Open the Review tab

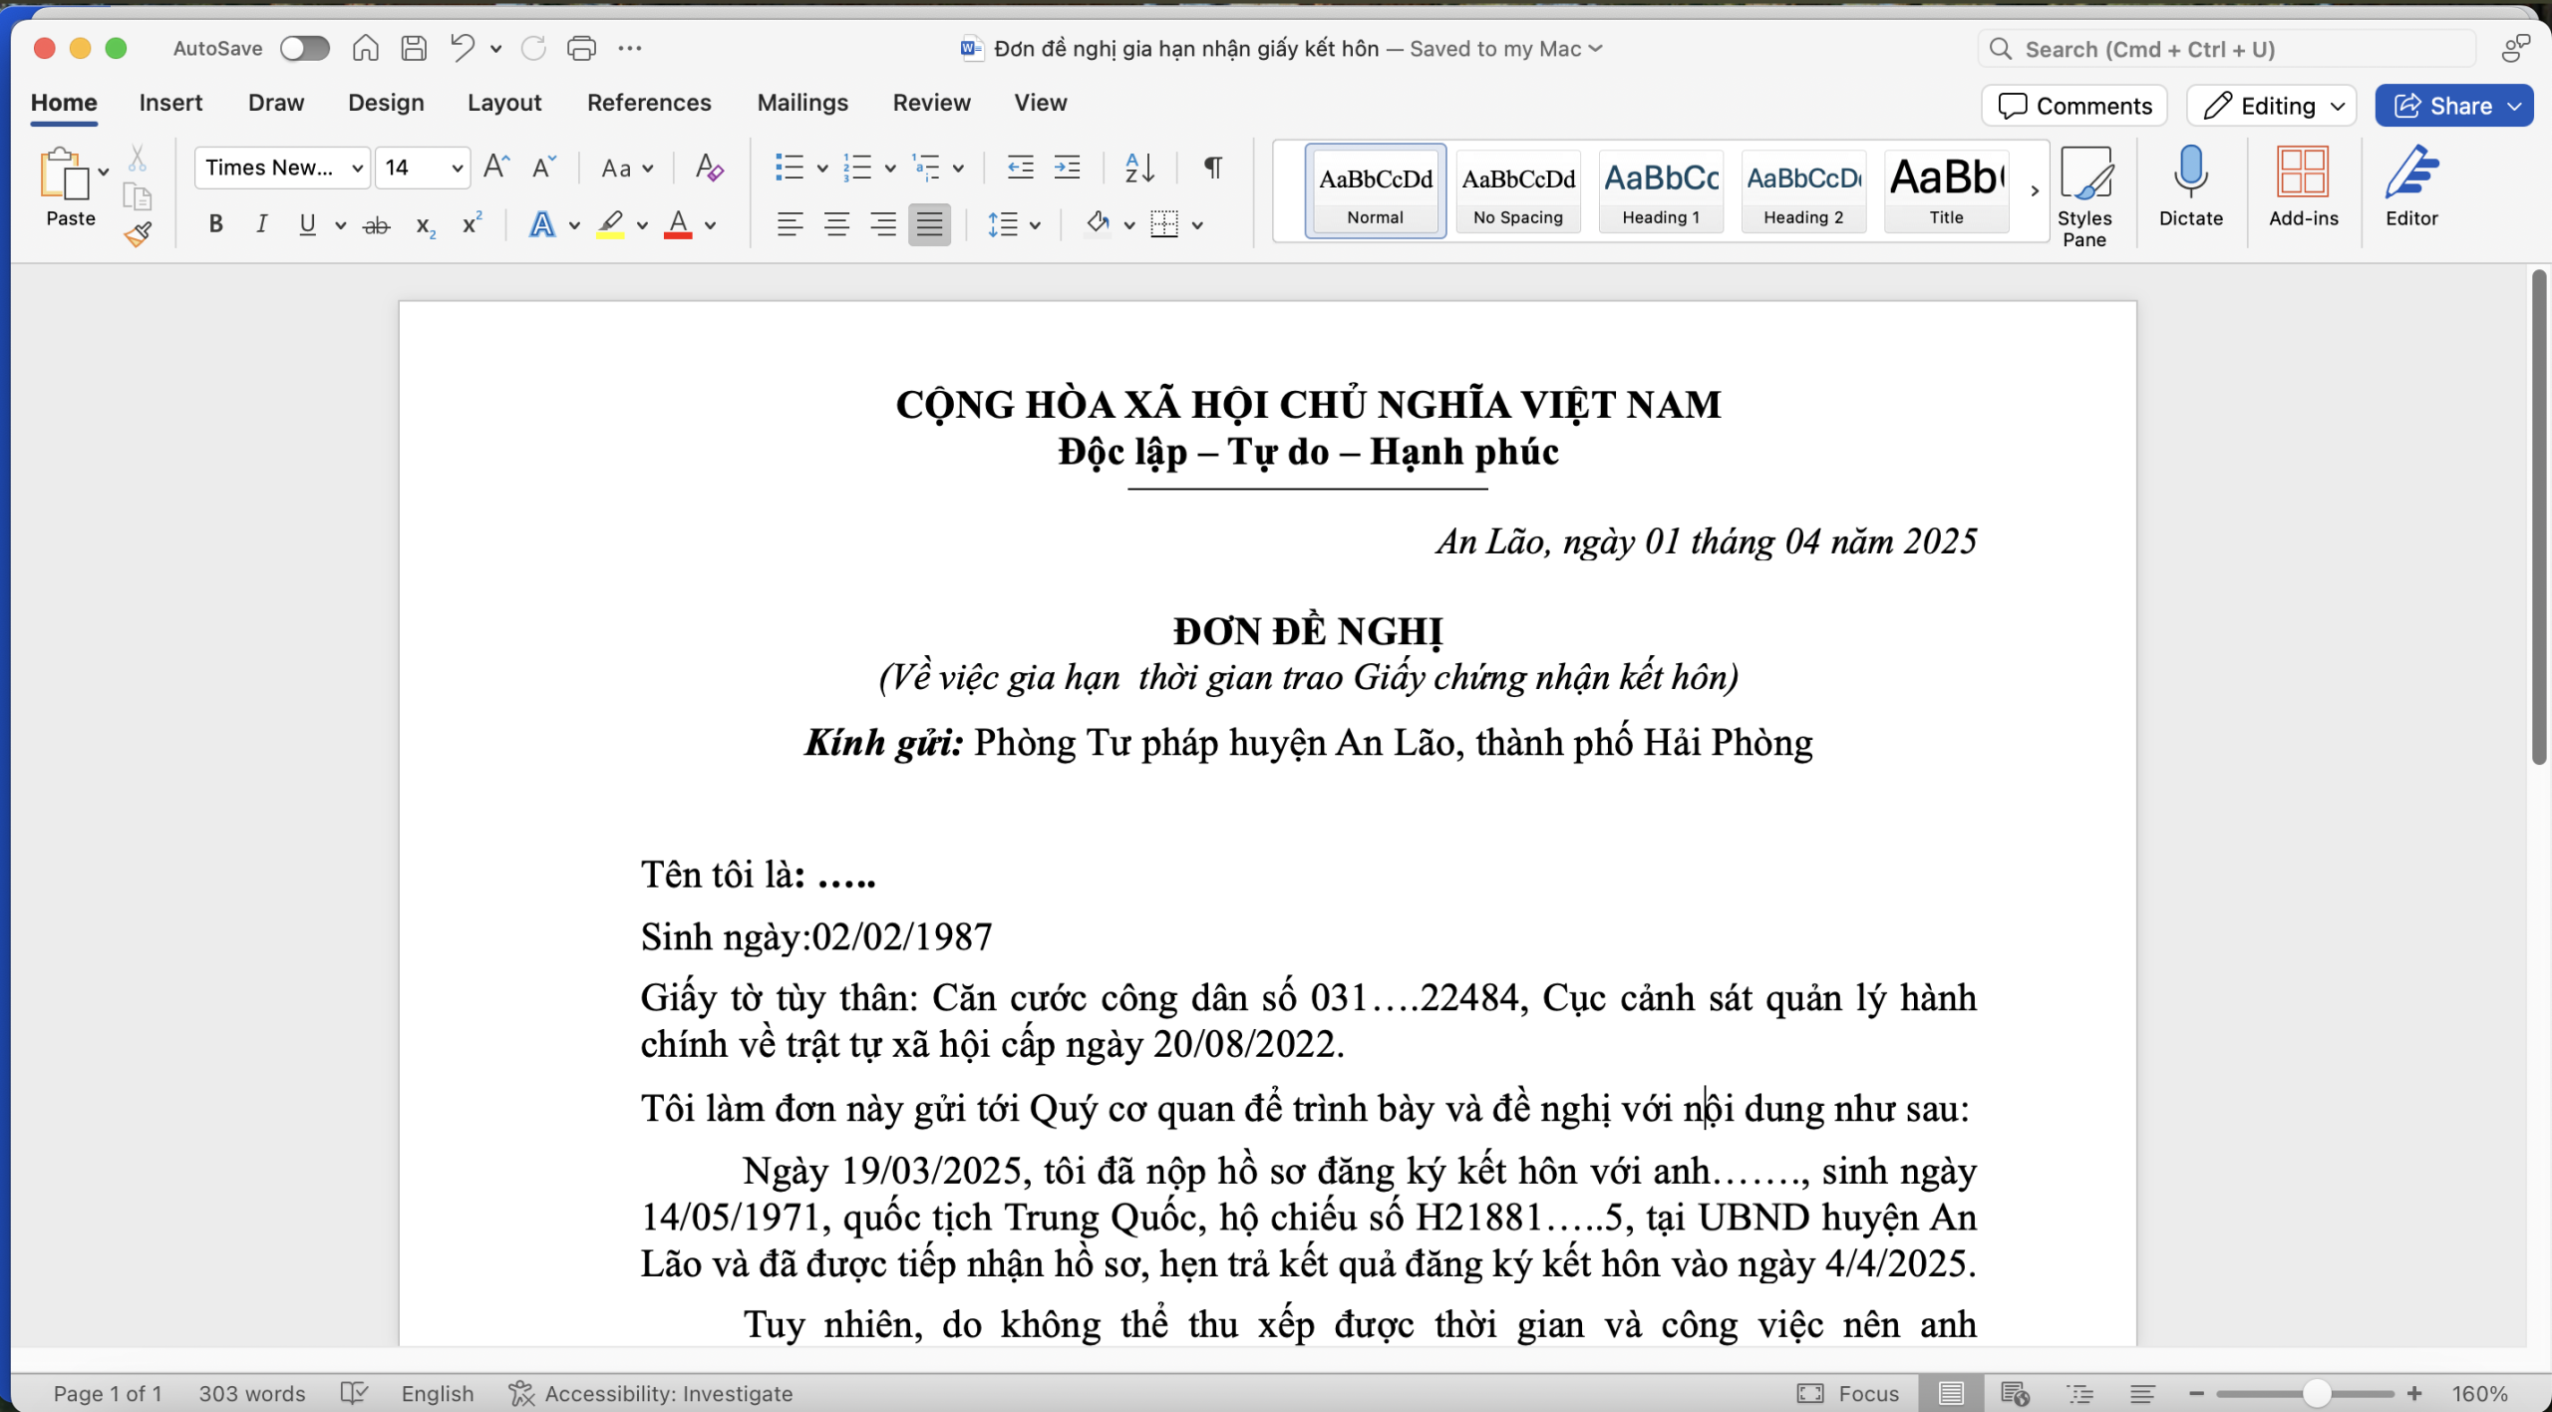931,103
